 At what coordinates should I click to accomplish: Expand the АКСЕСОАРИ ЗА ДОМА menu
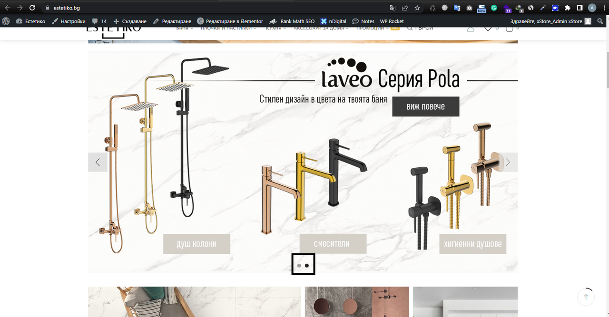pos(321,28)
